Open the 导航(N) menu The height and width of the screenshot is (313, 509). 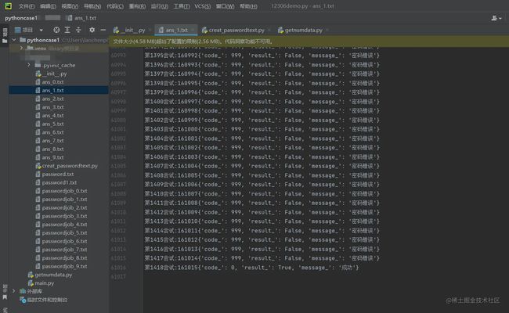click(92, 6)
